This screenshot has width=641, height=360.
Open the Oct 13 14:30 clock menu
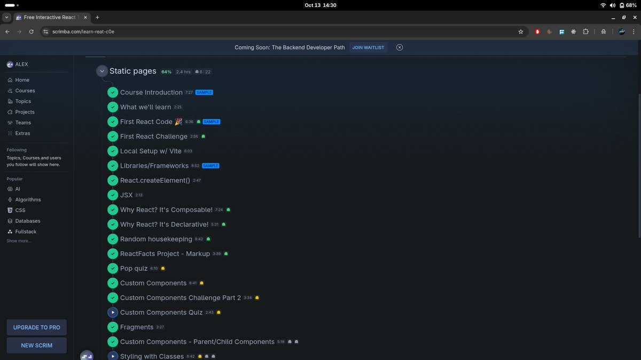tap(320, 5)
